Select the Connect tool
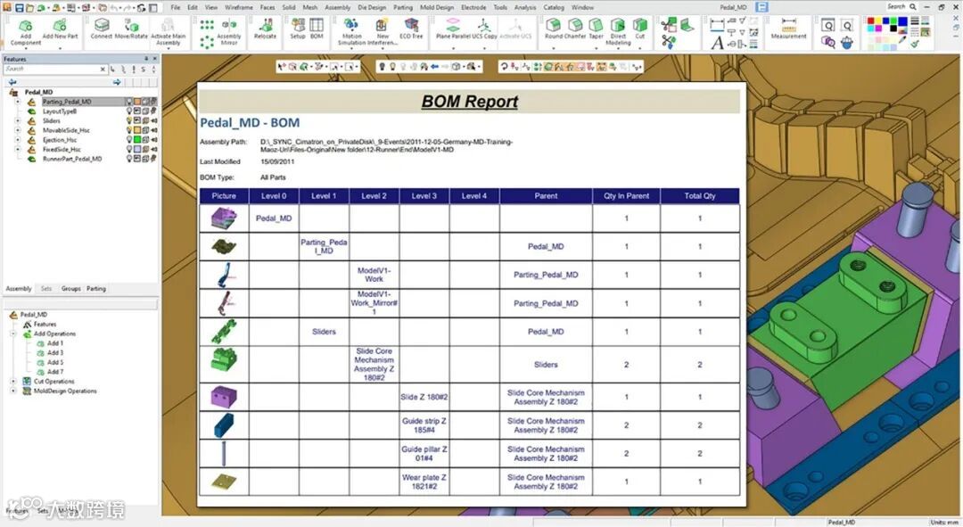The height and width of the screenshot is (527, 963). 102,29
